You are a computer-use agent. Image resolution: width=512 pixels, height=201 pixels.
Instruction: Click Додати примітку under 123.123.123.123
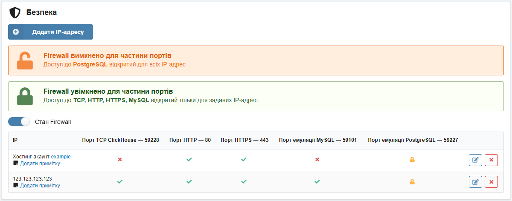40,186
